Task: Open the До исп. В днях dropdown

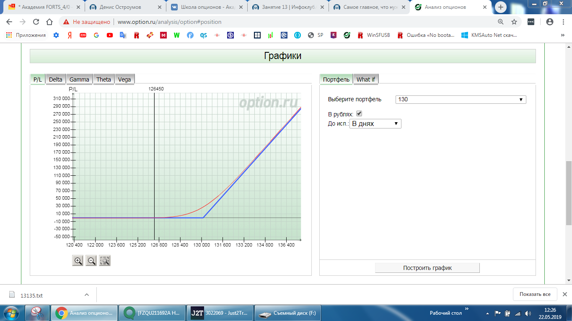Action: click(375, 123)
